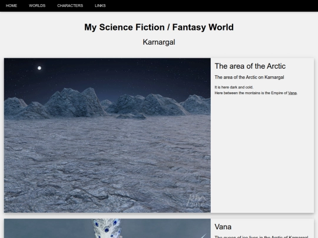
Task: Click the line It is here dark and cold
Action: [234, 87]
